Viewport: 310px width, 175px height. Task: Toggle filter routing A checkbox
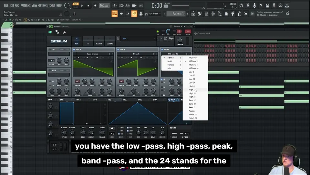162,79
